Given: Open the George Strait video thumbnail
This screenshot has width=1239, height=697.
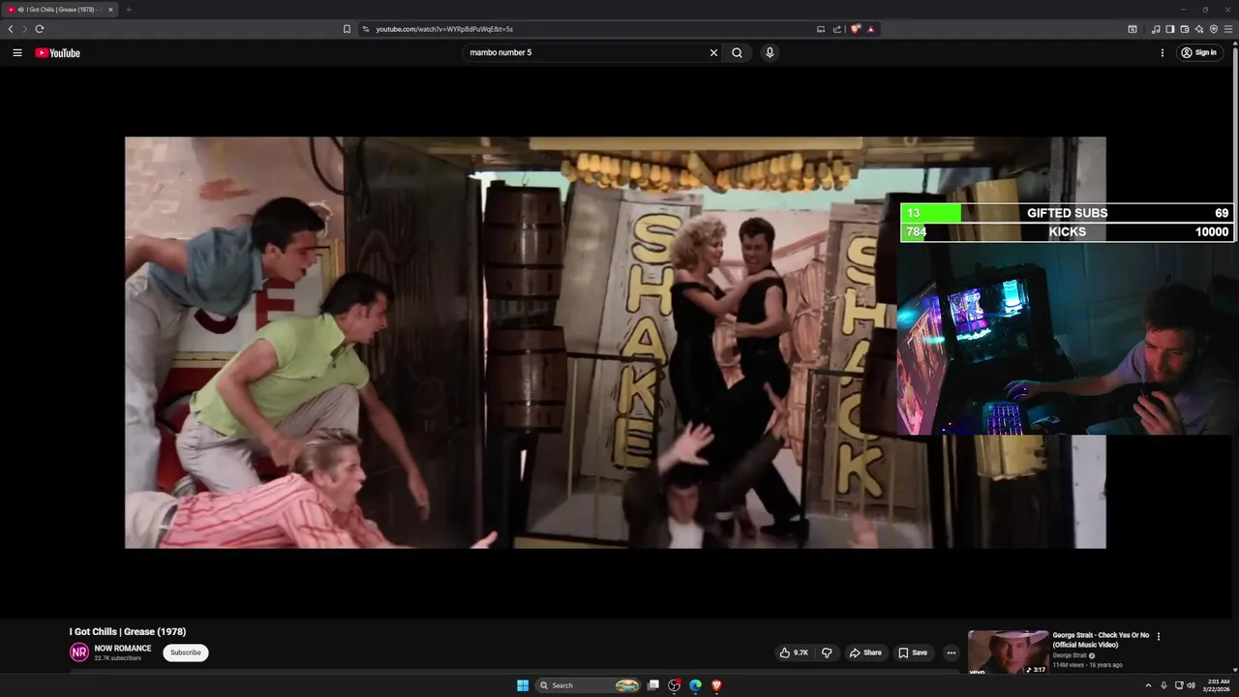Looking at the screenshot, I should (1008, 652).
